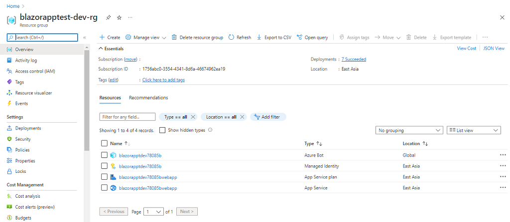Click the Locks padlock icon
The width and height of the screenshot is (510, 222).
(9, 171)
